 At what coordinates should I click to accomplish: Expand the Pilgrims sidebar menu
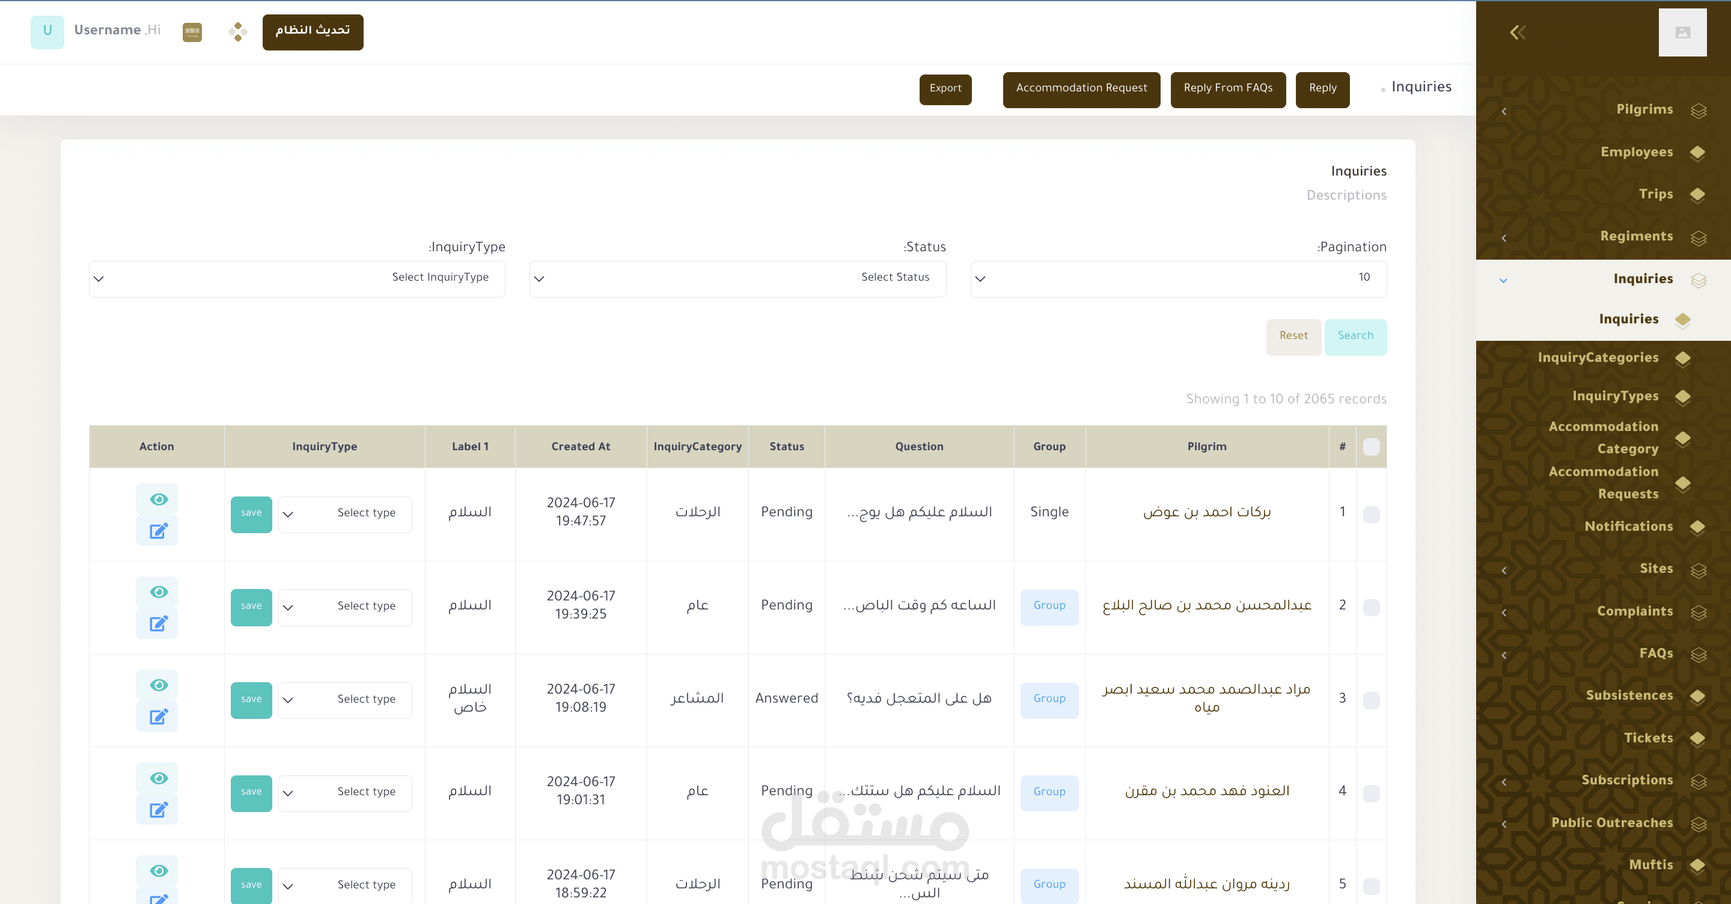pos(1644,109)
